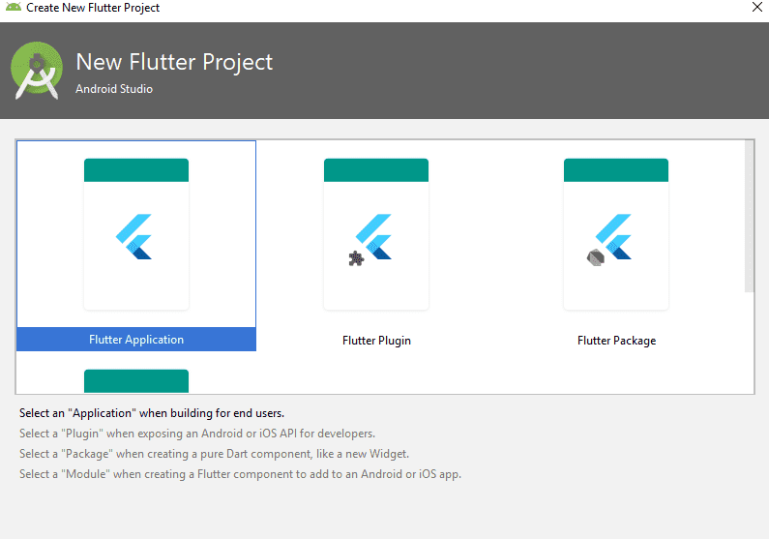Click the Android icon in title bar
This screenshot has height=539, width=769.
point(14,8)
